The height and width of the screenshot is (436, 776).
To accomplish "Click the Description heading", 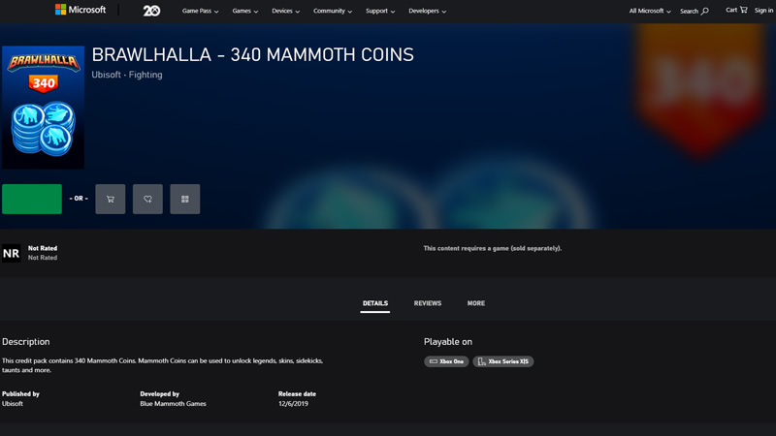I will [x=26, y=342].
